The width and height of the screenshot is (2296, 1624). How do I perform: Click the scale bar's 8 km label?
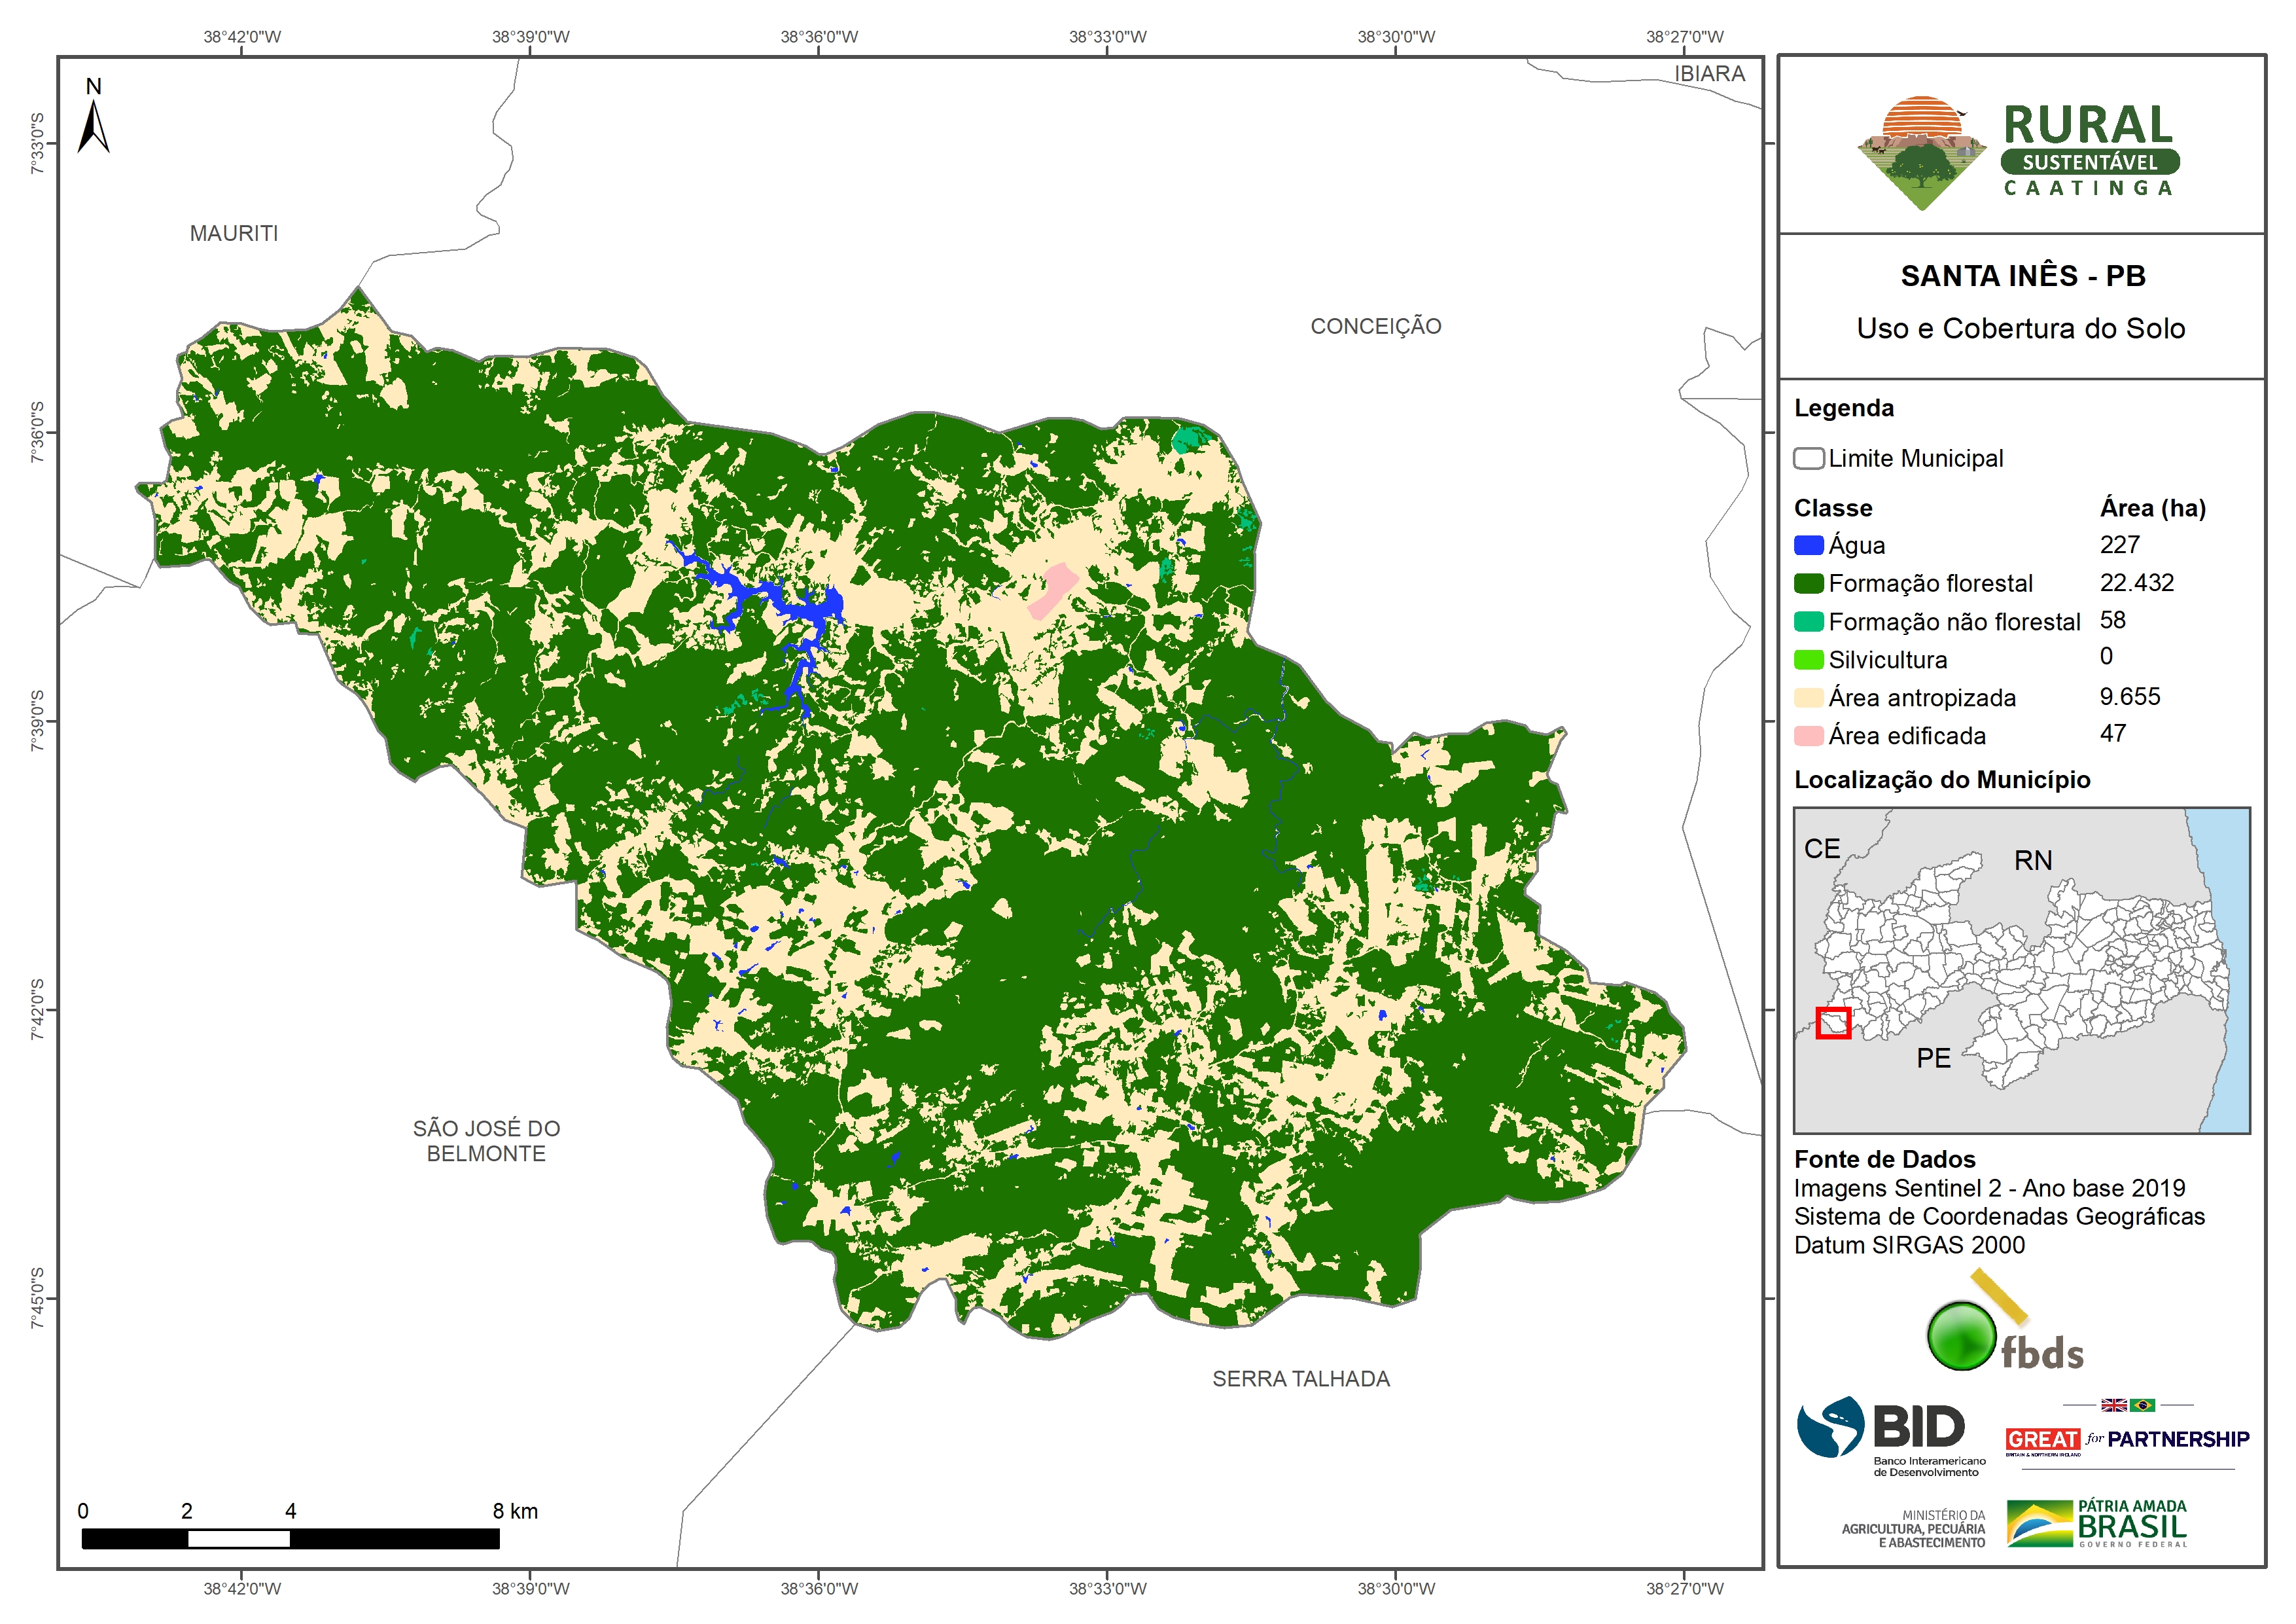point(514,1511)
